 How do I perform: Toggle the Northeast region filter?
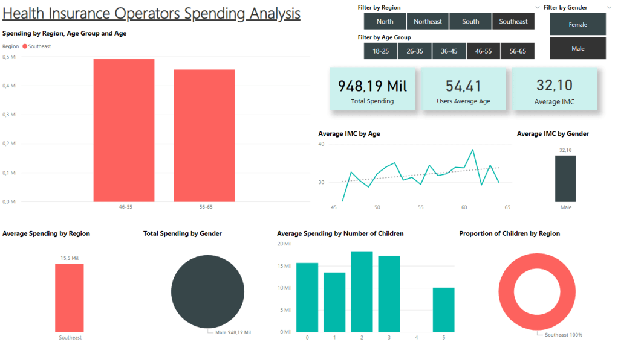coord(428,22)
